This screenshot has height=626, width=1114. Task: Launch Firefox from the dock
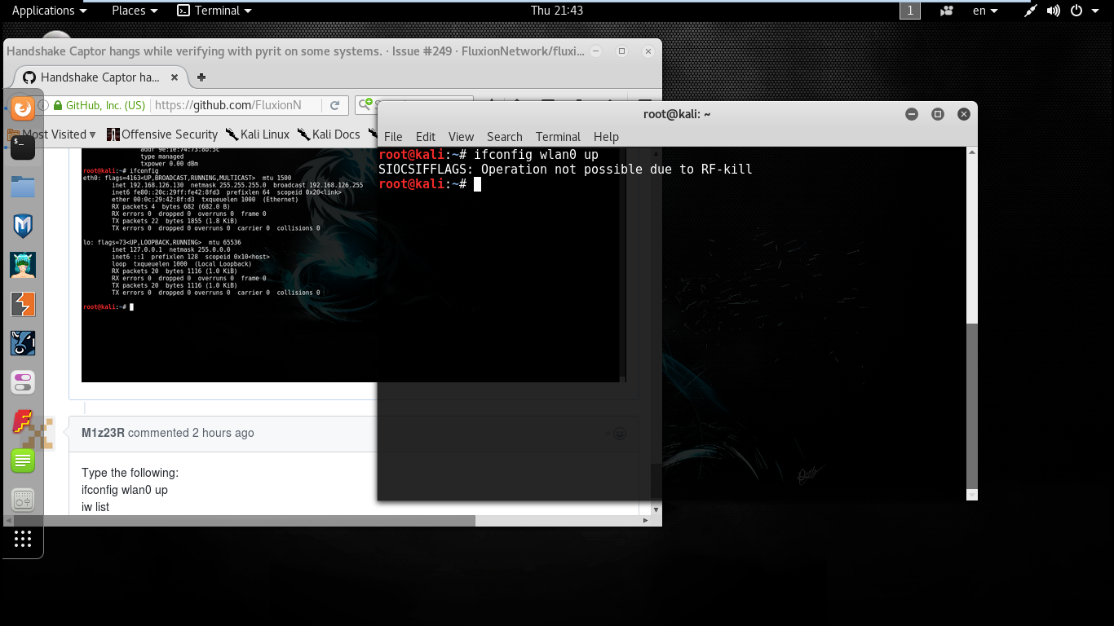click(x=23, y=107)
